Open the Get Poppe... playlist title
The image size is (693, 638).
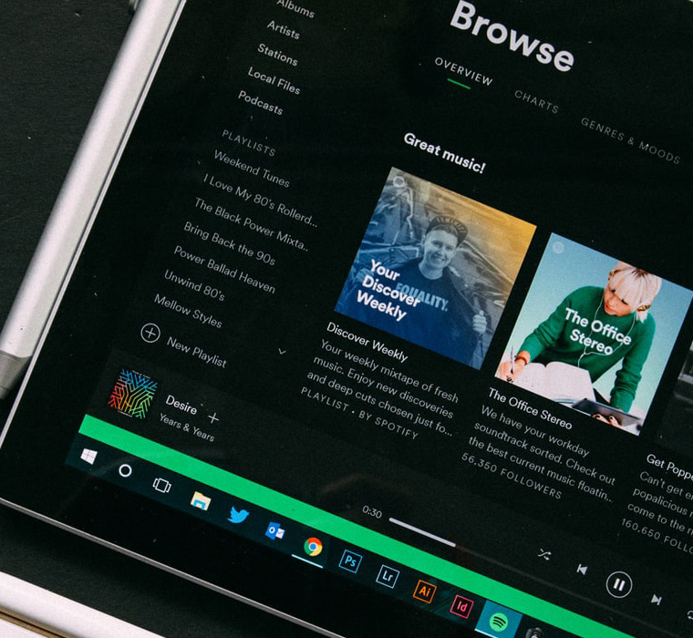tap(669, 466)
